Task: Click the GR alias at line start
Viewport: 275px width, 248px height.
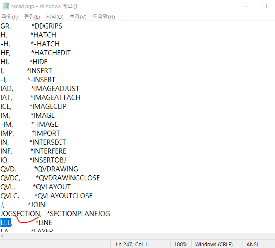Action: [x=5, y=26]
